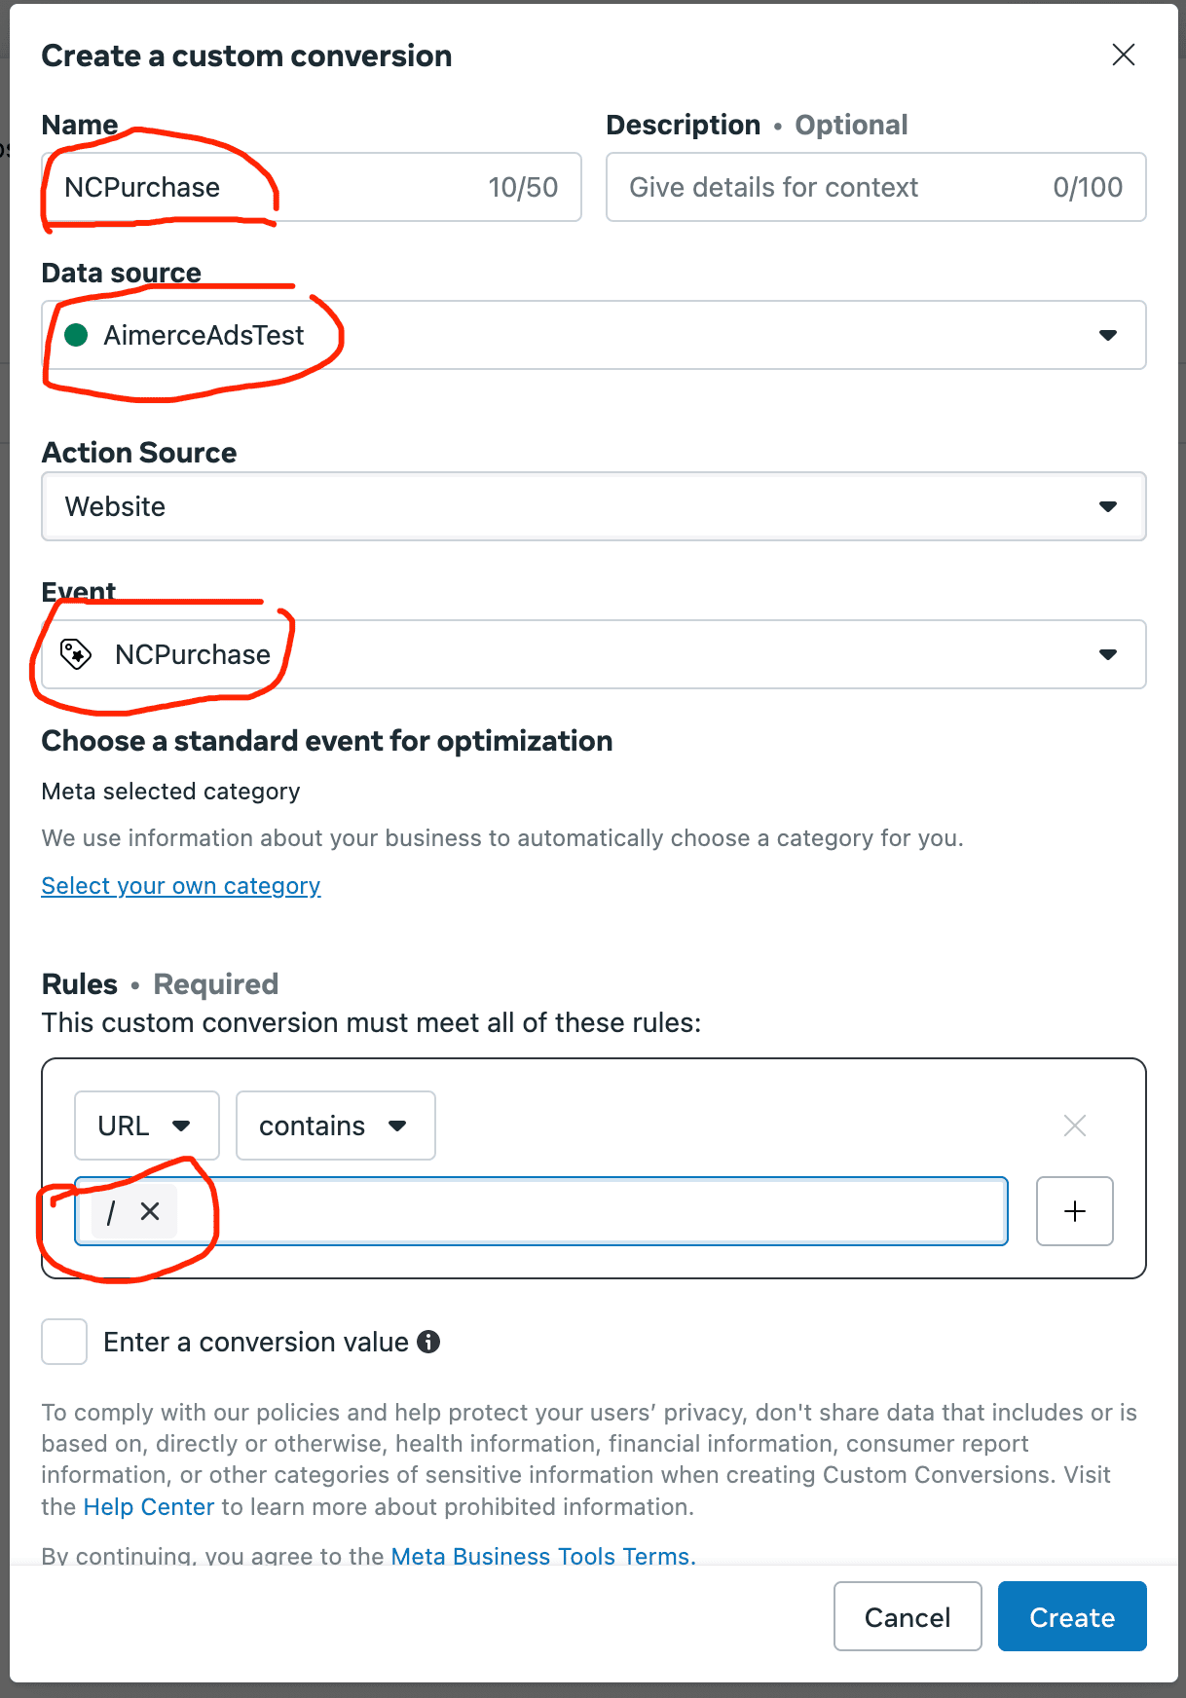The image size is (1186, 1698).
Task: Enable Enter a conversion value checkbox
Action: 64,1342
